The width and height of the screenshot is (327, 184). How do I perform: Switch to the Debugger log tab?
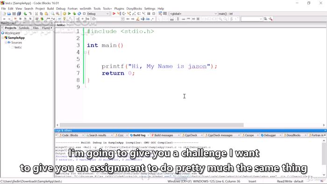[270, 135]
